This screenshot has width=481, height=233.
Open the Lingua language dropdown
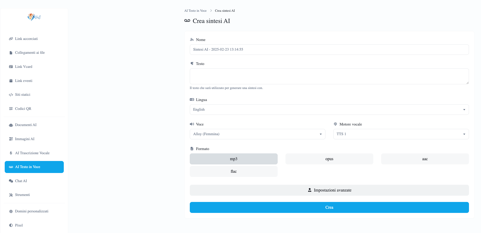coord(329,110)
